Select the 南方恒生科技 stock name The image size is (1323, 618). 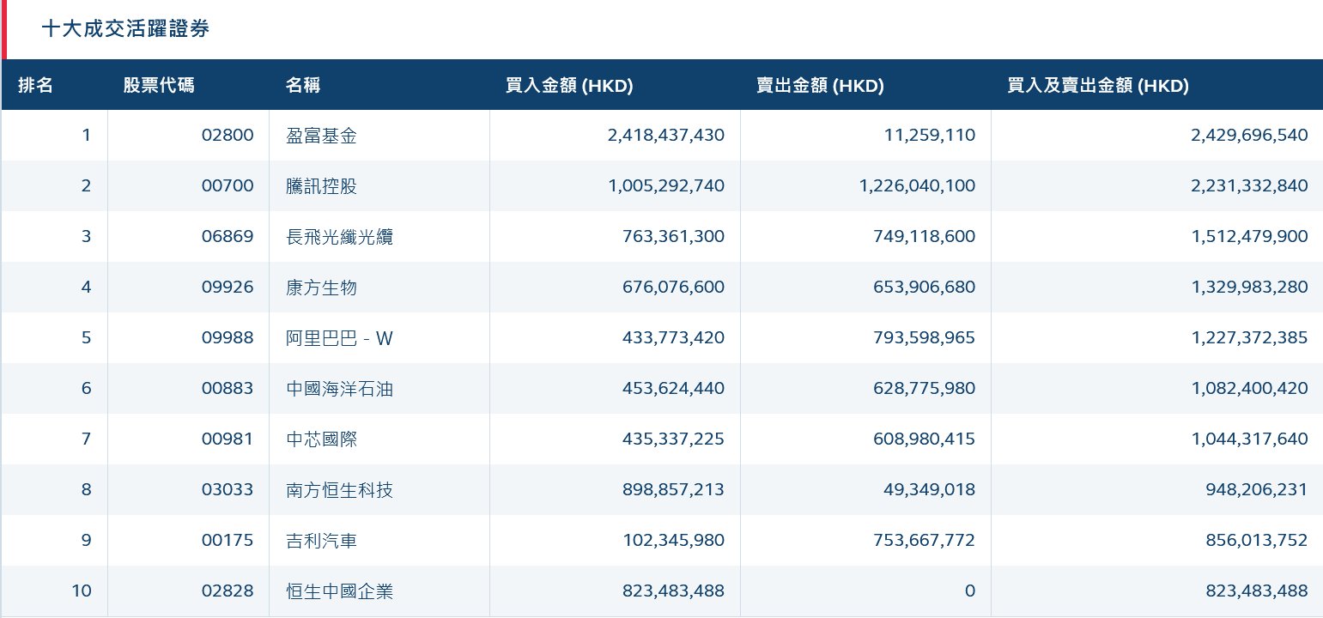tap(339, 490)
